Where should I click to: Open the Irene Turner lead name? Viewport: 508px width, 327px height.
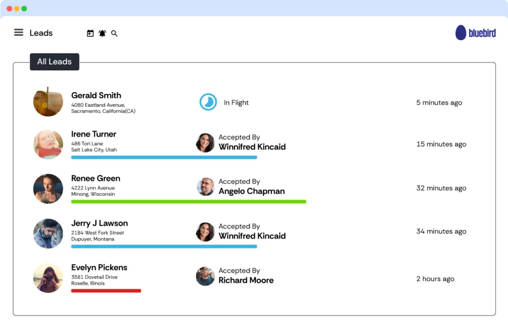point(94,134)
